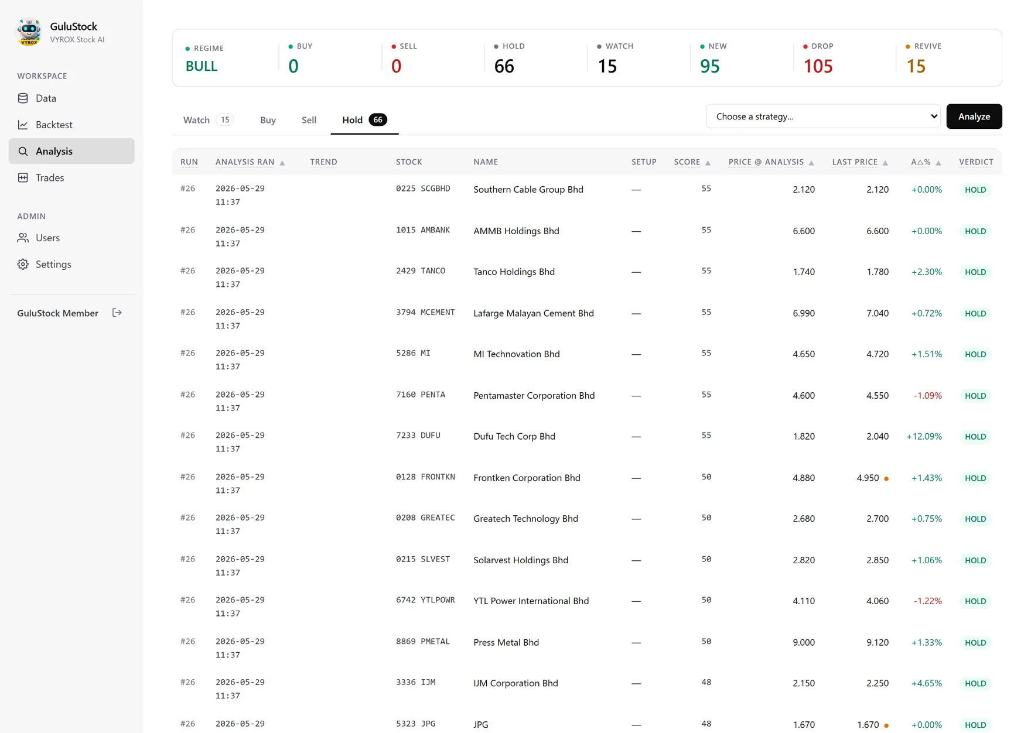Sort by Score column header arrow
This screenshot has height=733, width=1031.
point(708,163)
